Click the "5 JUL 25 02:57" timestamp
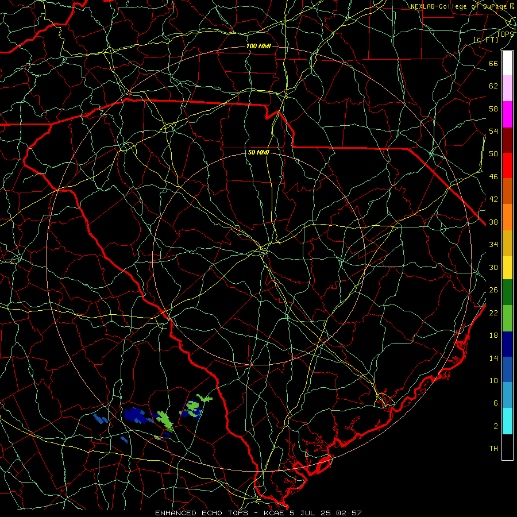This screenshot has width=517, height=517. [326, 513]
